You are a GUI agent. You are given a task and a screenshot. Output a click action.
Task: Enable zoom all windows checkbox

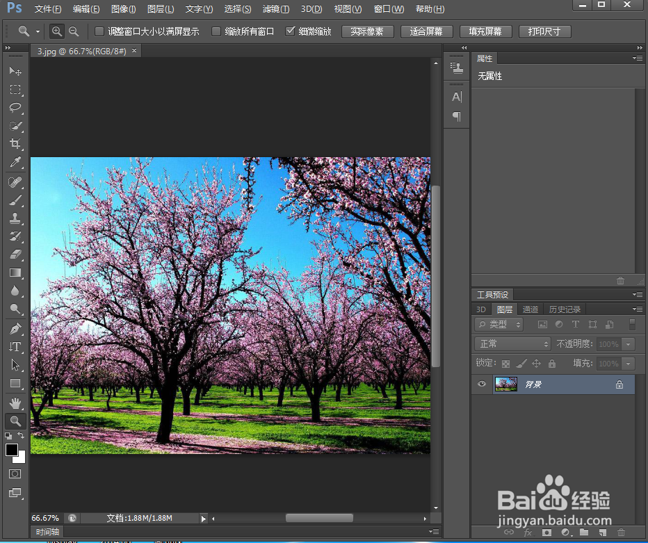point(216,31)
